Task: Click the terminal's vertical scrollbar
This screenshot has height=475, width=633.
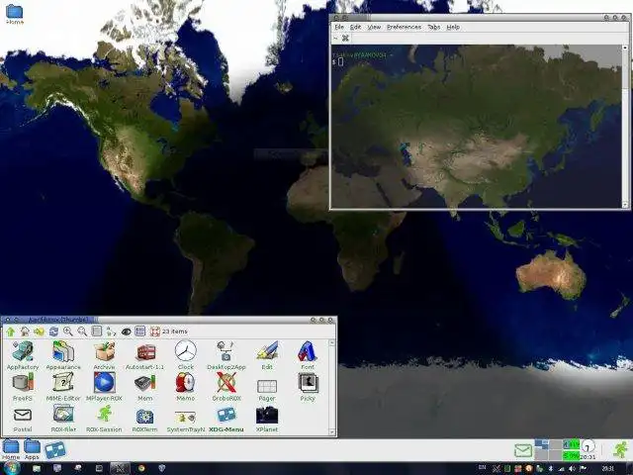Action: tap(625, 126)
